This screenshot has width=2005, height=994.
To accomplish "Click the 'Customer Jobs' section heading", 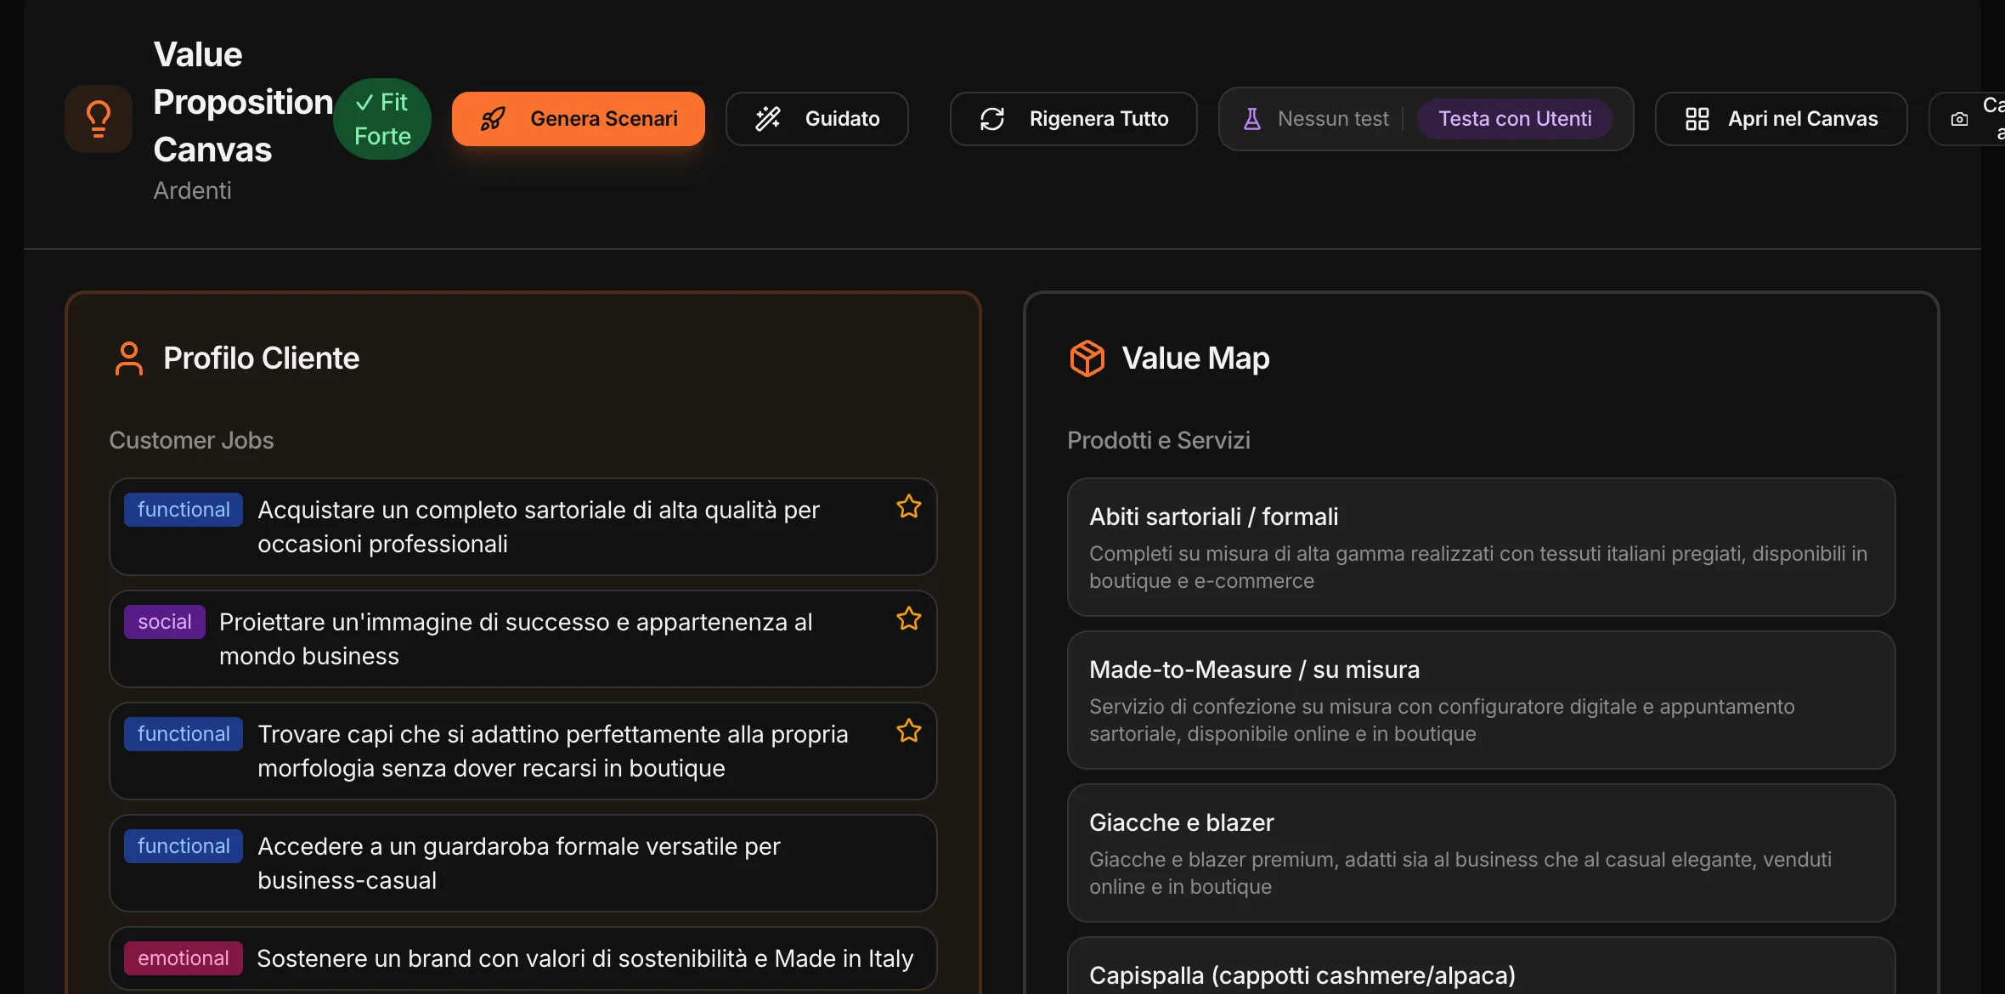I will click(x=191, y=440).
